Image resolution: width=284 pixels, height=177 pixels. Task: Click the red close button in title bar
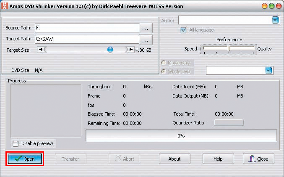[279, 6]
